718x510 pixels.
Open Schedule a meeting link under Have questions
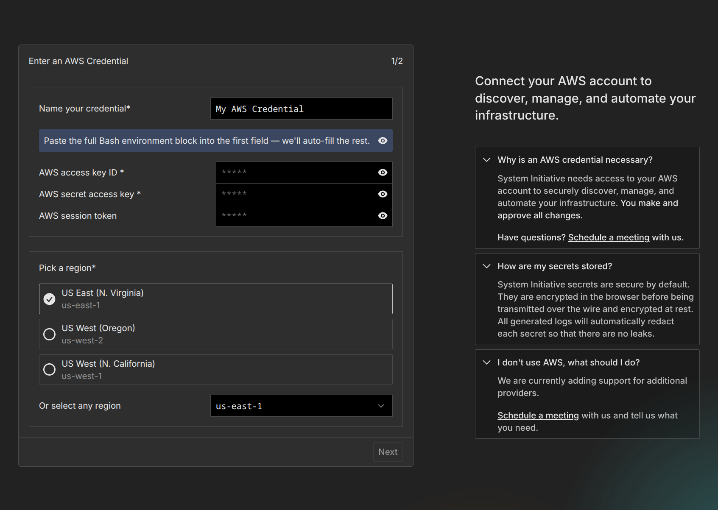click(608, 237)
